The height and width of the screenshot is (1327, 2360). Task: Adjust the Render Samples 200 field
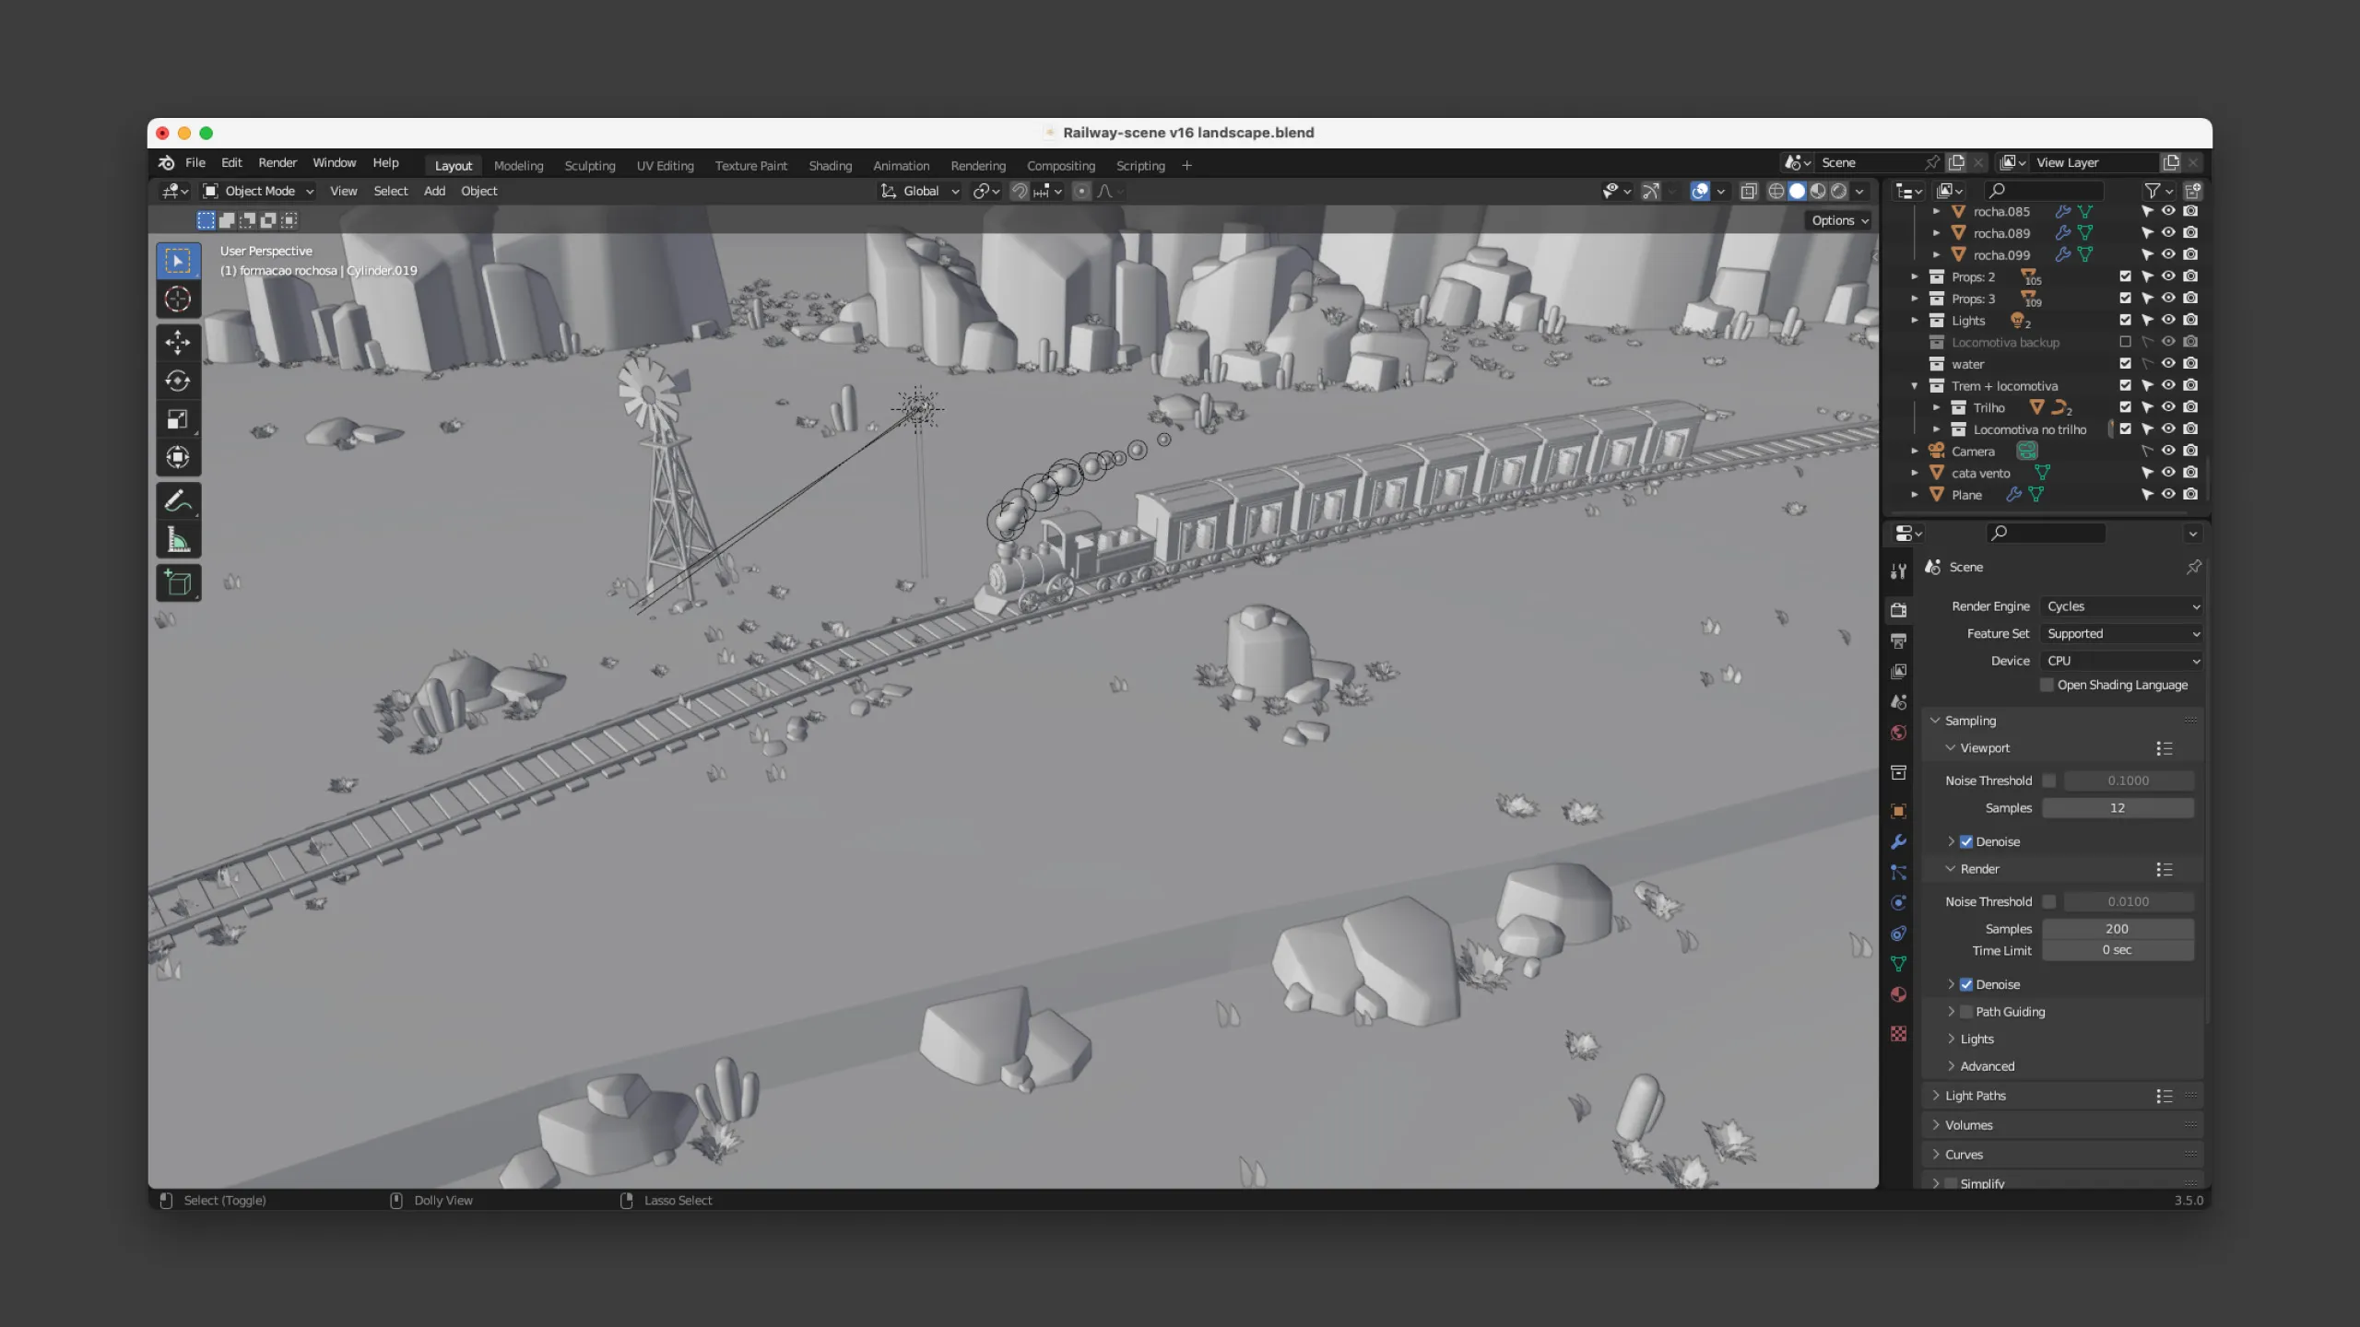[x=2118, y=929]
